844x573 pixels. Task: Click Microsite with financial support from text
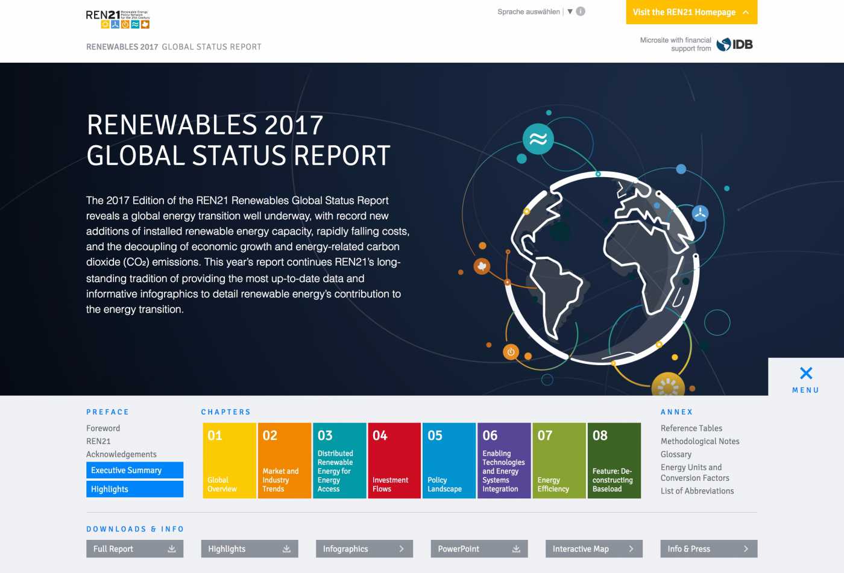[675, 44]
